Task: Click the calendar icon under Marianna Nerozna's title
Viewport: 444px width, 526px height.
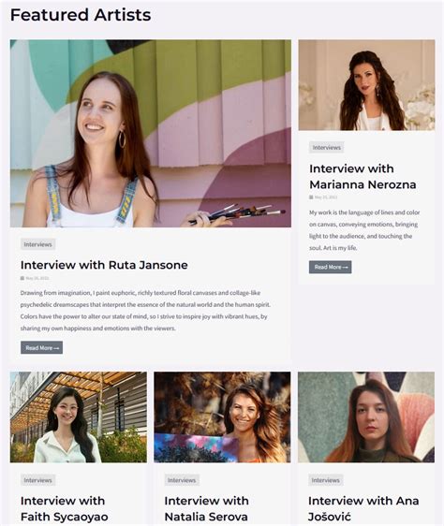Action: [x=311, y=197]
